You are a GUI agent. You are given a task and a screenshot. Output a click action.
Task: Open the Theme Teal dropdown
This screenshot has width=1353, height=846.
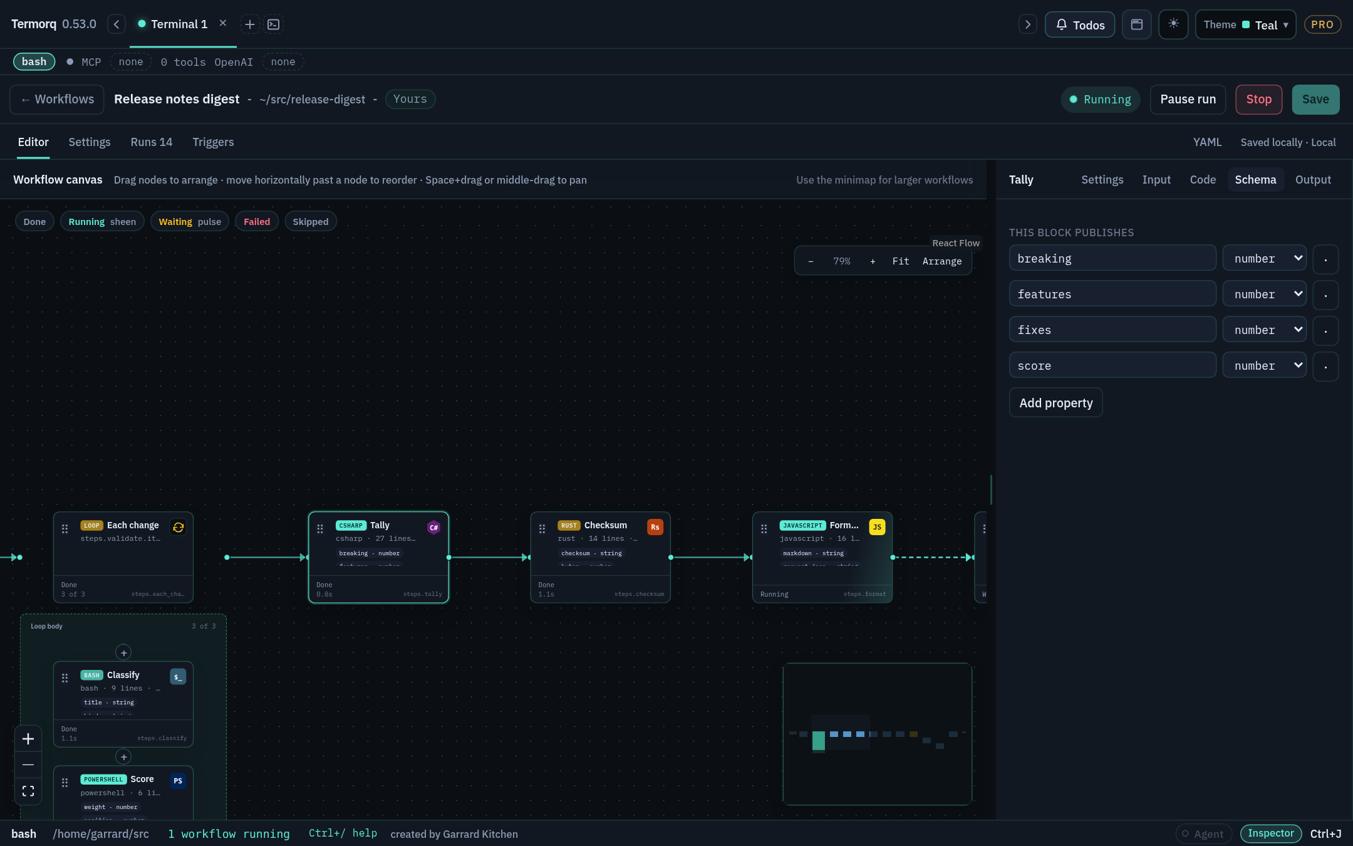(1245, 24)
